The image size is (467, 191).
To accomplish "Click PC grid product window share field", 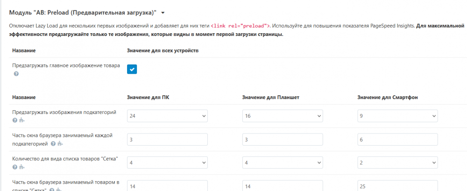I will point(167,185).
